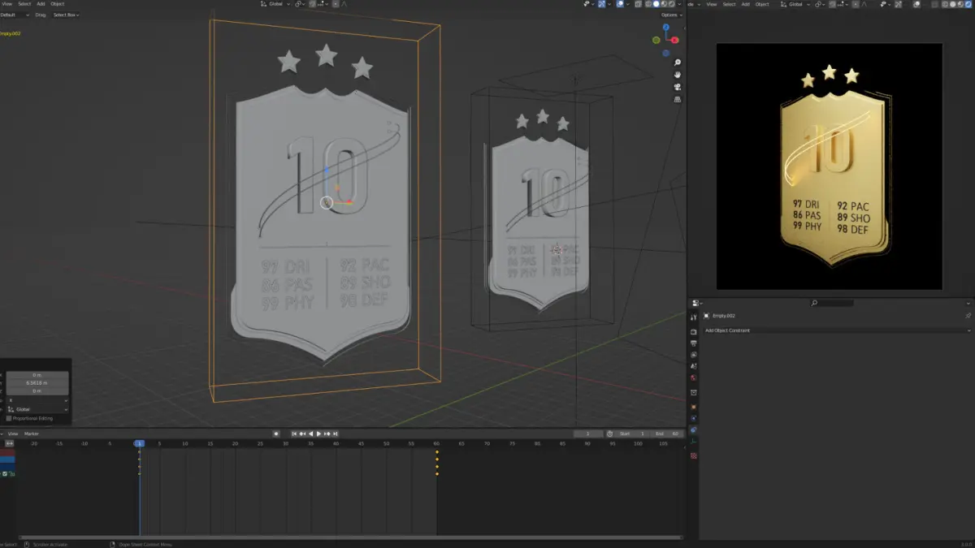The image size is (975, 548).
Task: Click the zoom magnifier icon in left viewport
Action: tap(677, 63)
